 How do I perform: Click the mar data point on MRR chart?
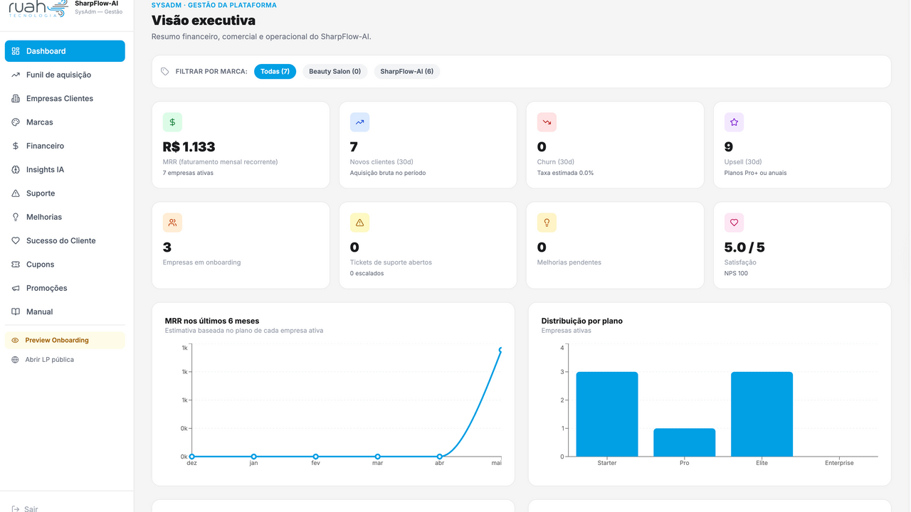click(x=377, y=457)
